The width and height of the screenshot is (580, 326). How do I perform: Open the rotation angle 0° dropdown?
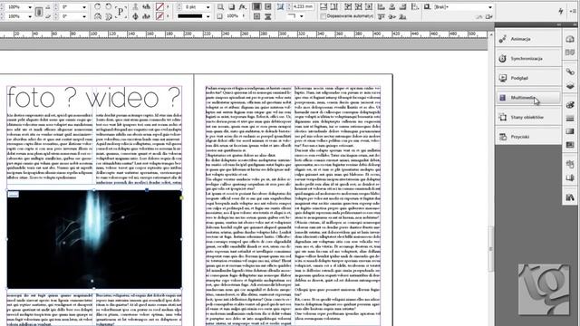click(x=84, y=7)
